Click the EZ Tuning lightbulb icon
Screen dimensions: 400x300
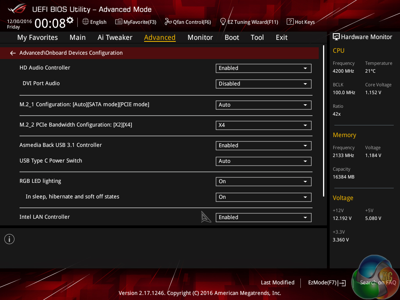pyautogui.click(x=223, y=22)
